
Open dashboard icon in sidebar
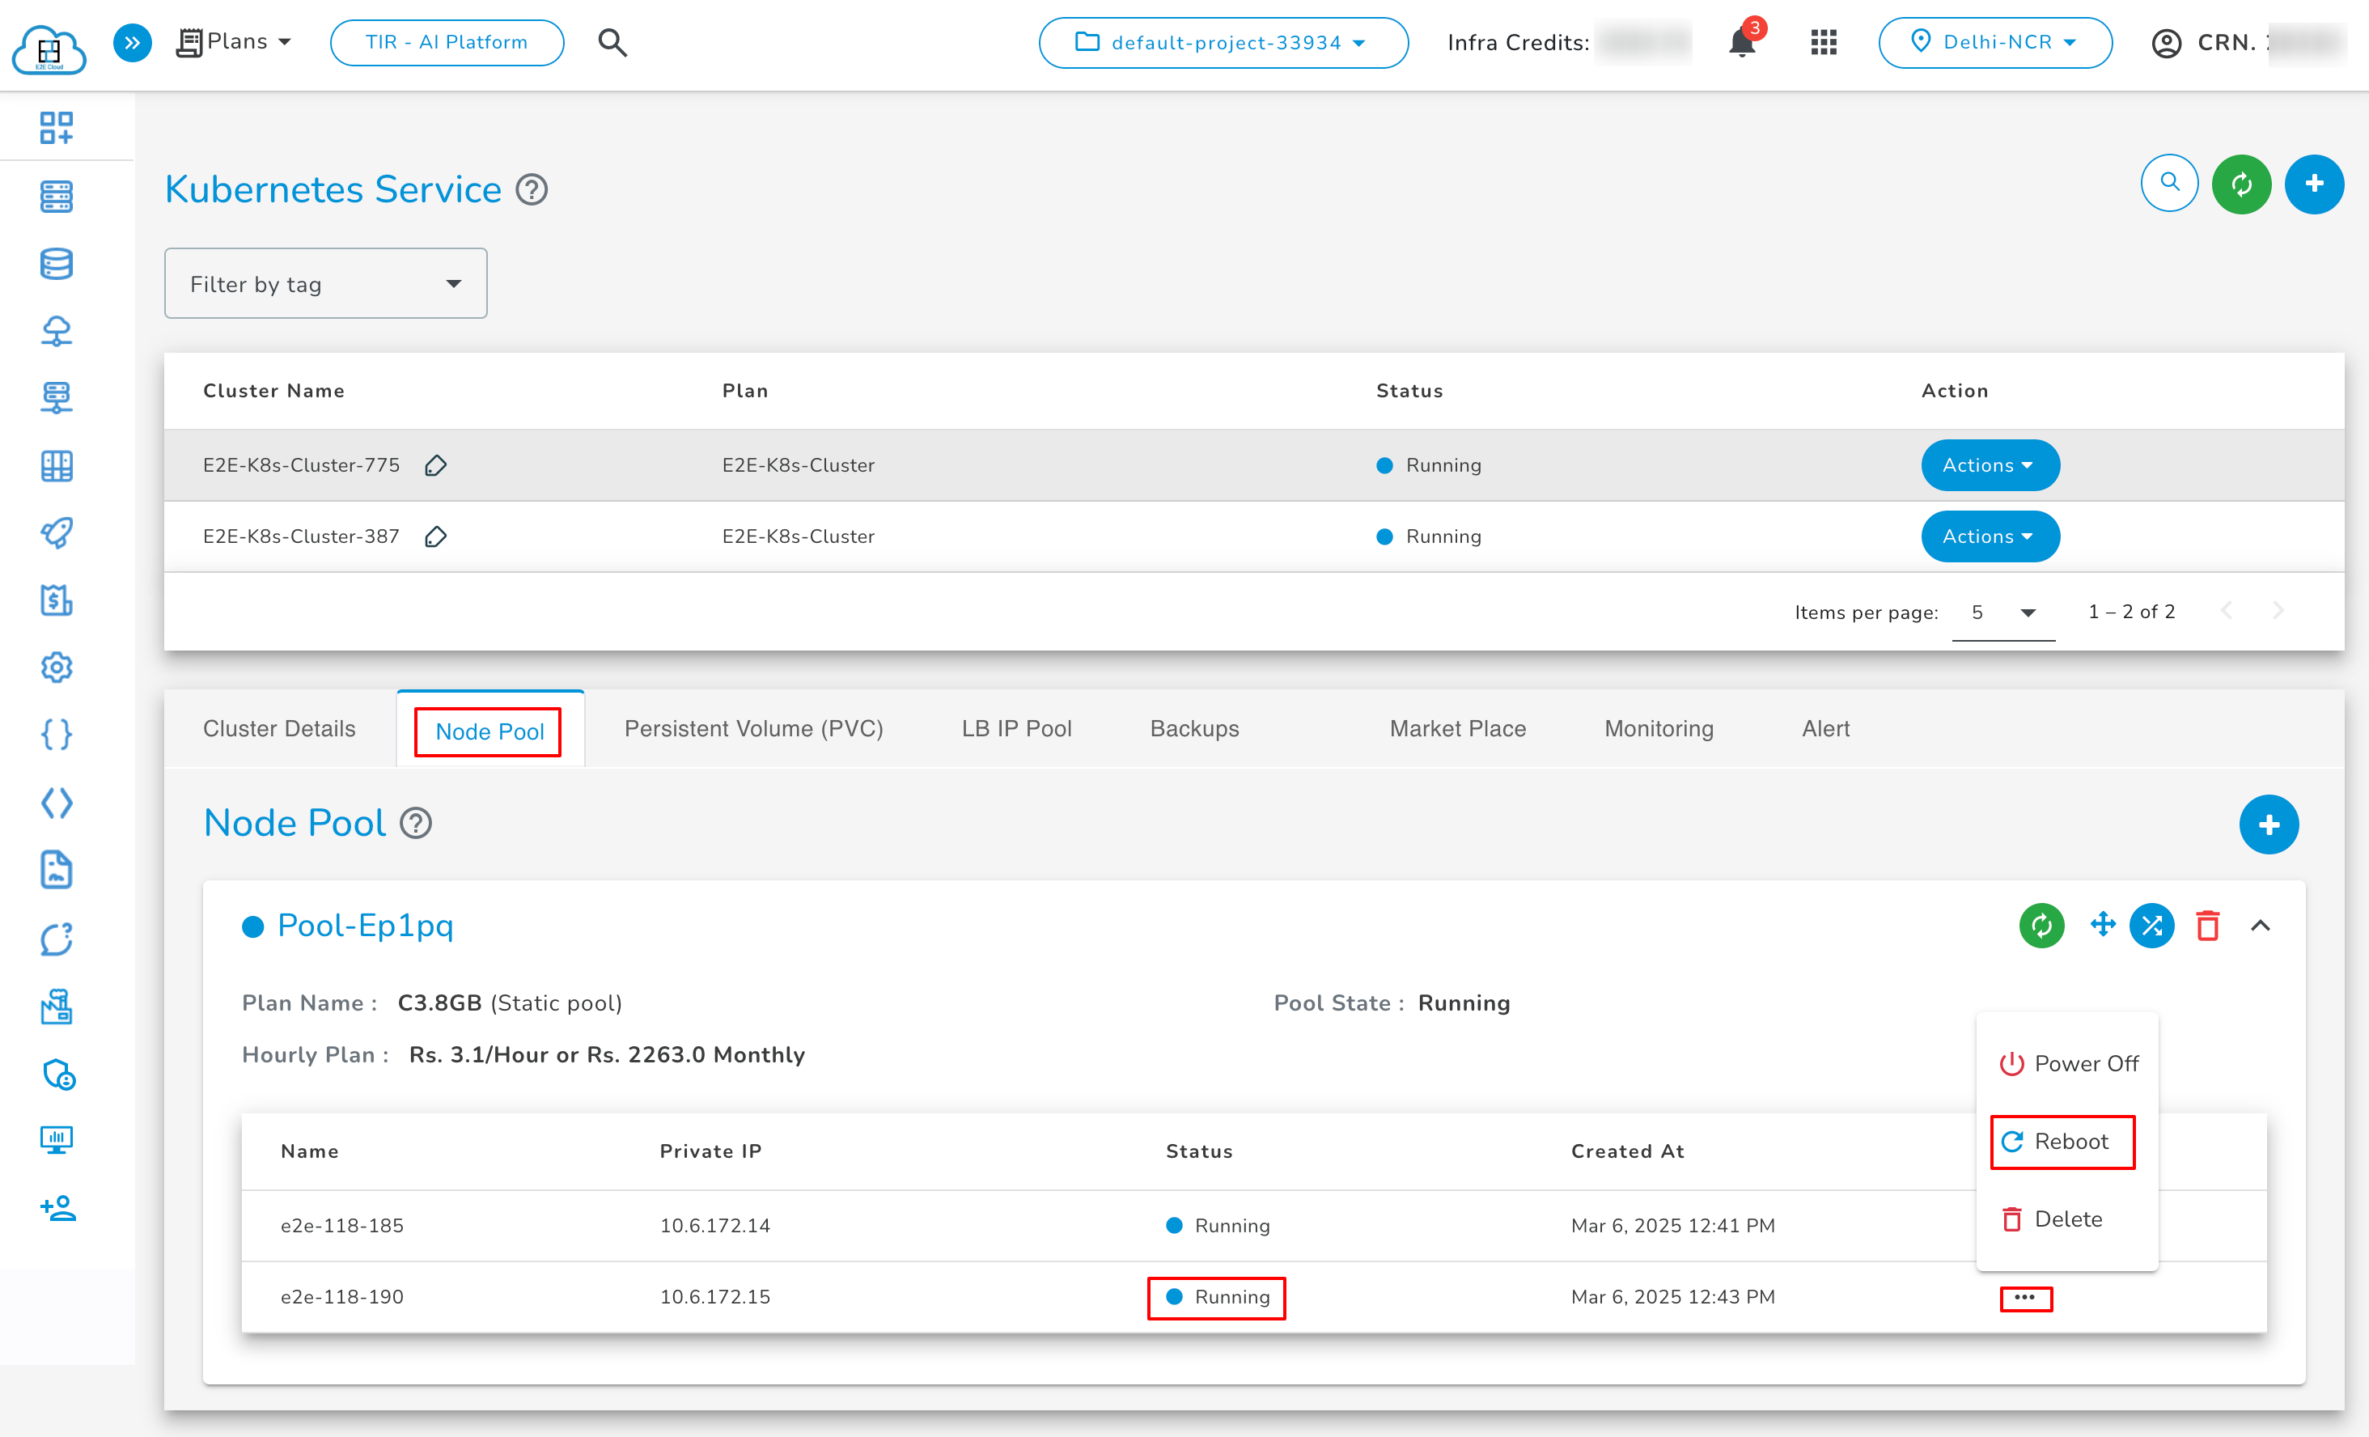(x=57, y=127)
